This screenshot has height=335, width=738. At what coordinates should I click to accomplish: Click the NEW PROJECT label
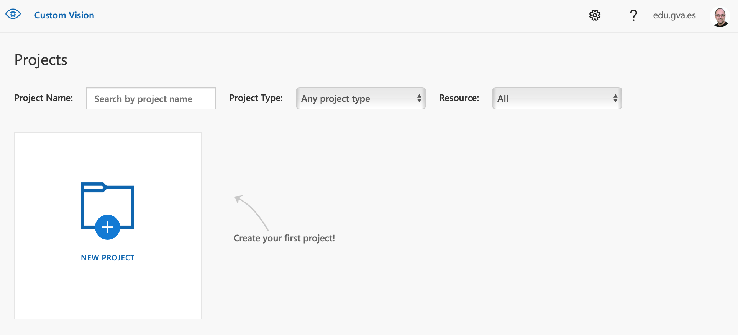click(x=108, y=258)
